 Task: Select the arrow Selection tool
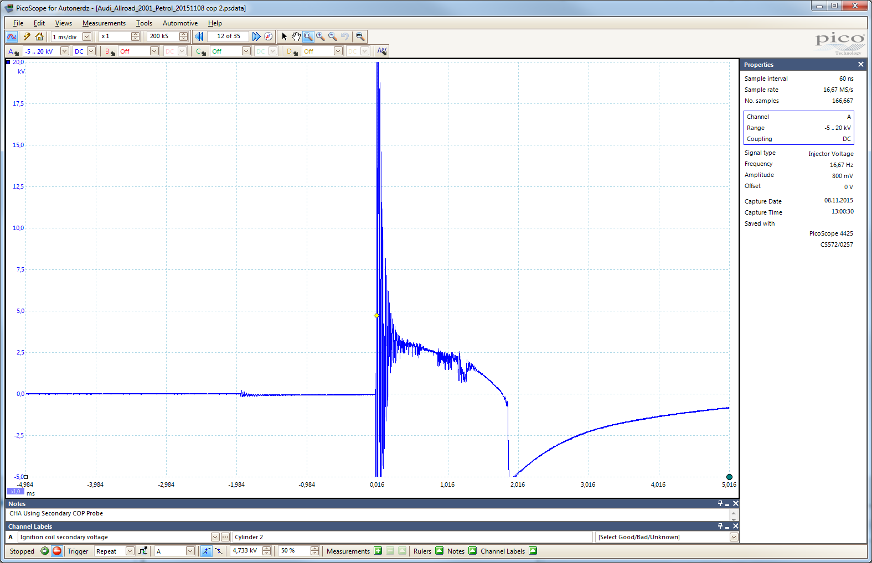pos(285,37)
